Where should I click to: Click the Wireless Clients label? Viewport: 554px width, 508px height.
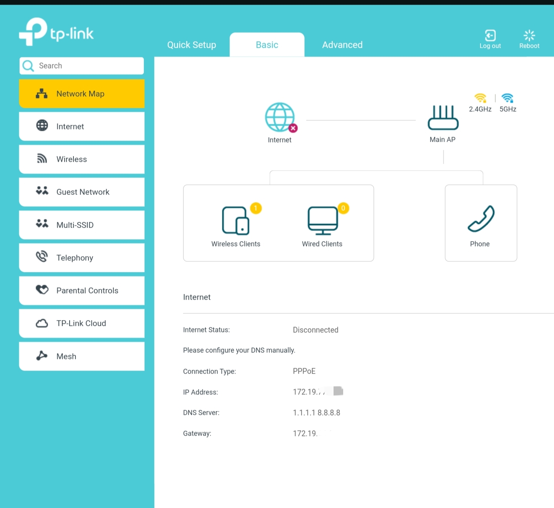click(x=236, y=244)
